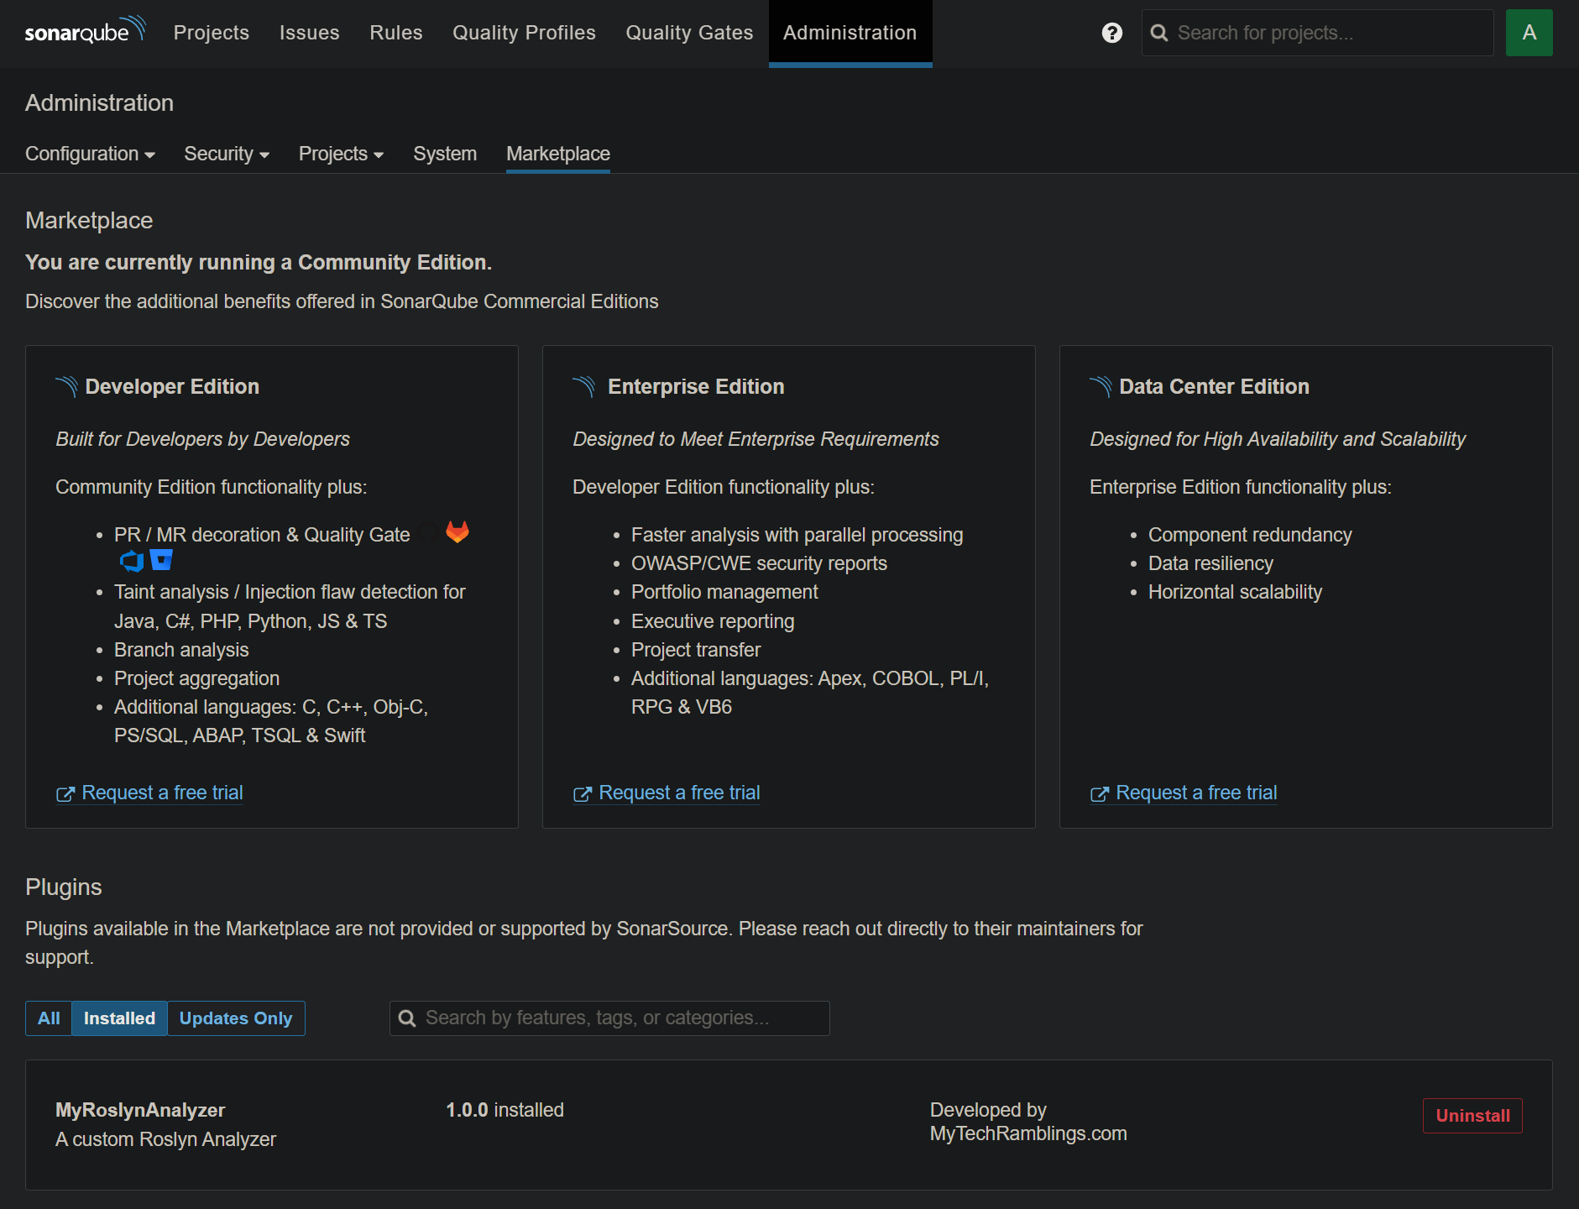
Task: Click the SonarQube logo
Action: pyautogui.click(x=85, y=32)
